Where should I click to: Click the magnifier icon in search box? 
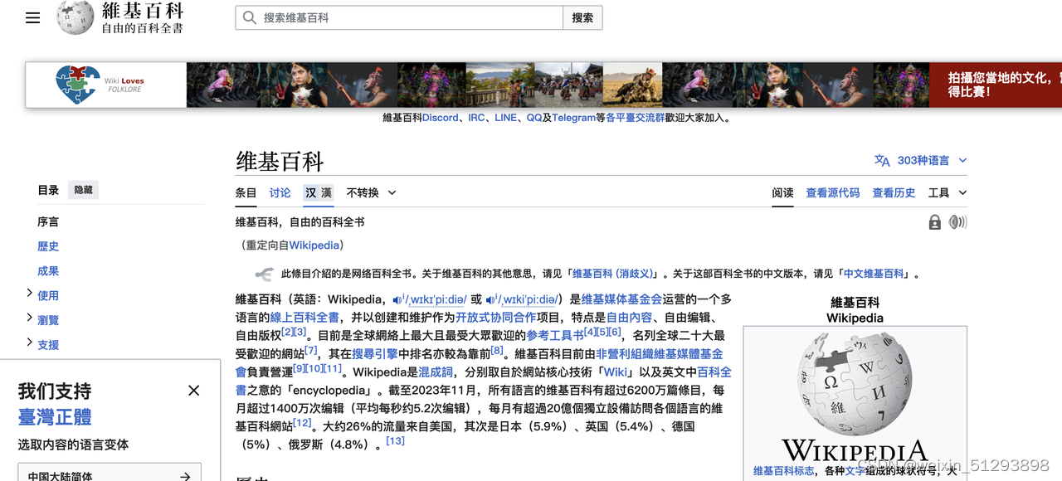[250, 17]
